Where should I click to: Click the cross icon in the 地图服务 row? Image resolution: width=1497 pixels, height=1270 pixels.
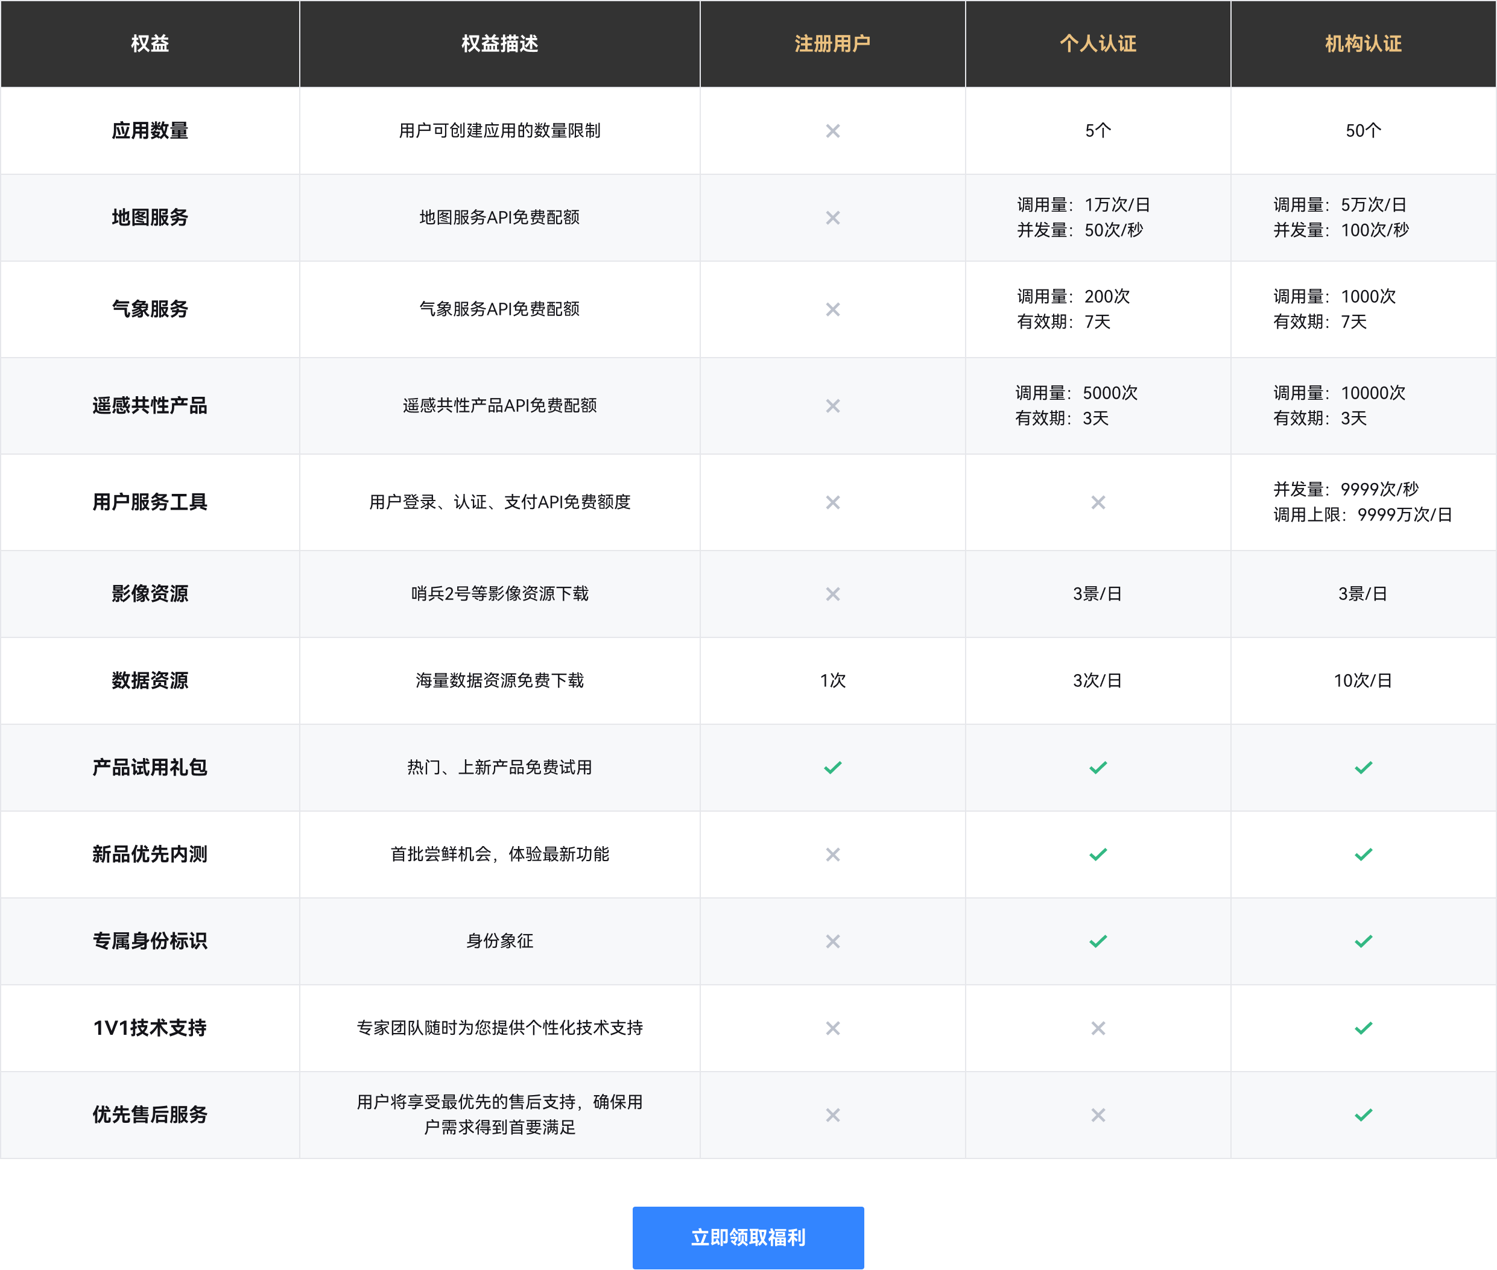[x=832, y=218]
